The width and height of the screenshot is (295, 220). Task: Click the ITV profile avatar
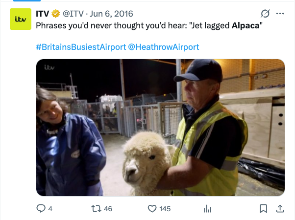click(x=21, y=19)
